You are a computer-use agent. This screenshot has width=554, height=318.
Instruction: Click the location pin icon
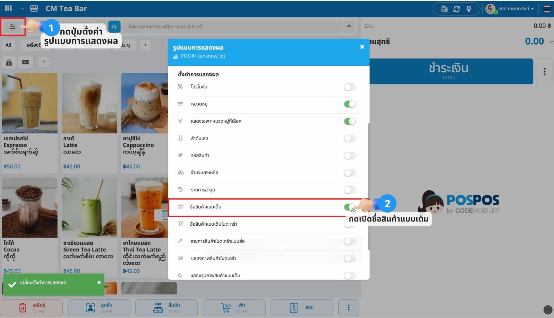(468, 9)
